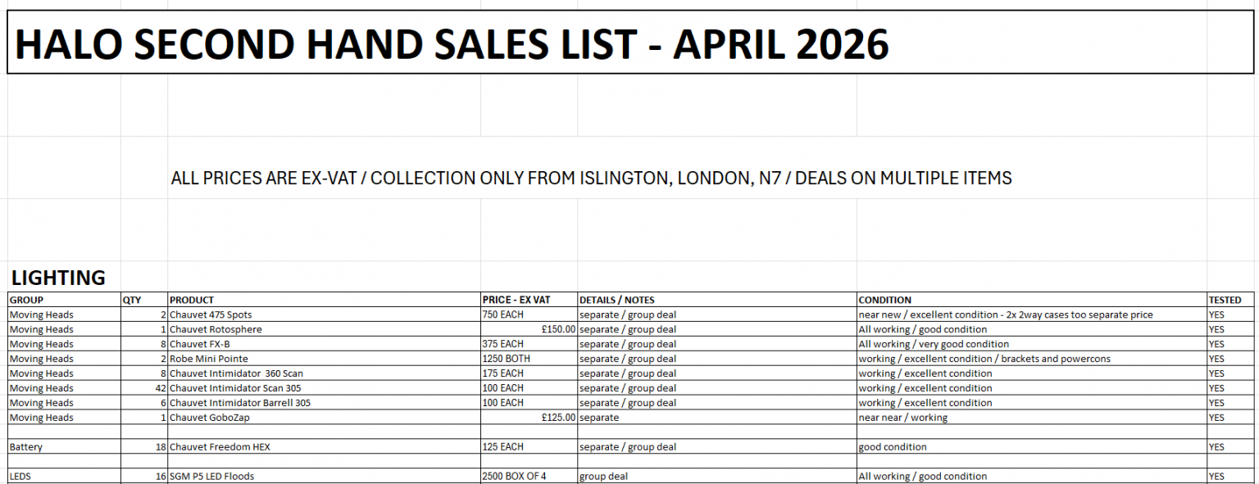Select the 2500 BOX OF 4 price cell

[514, 477]
